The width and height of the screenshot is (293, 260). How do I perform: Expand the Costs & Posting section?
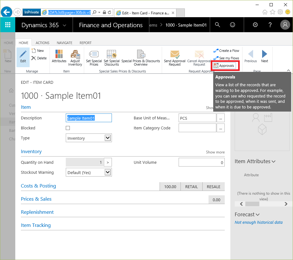click(x=38, y=186)
